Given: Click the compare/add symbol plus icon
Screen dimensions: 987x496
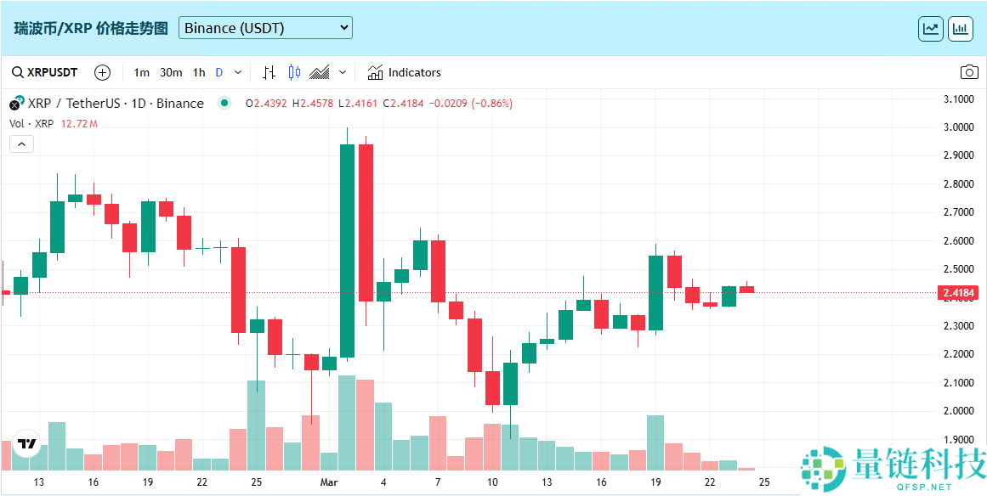Looking at the screenshot, I should coord(102,72).
